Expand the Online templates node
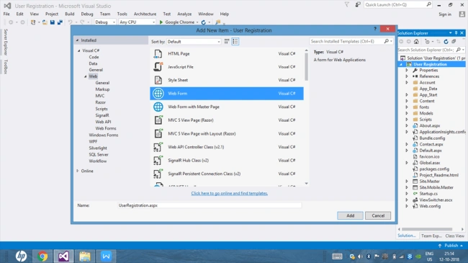 tap(77, 171)
